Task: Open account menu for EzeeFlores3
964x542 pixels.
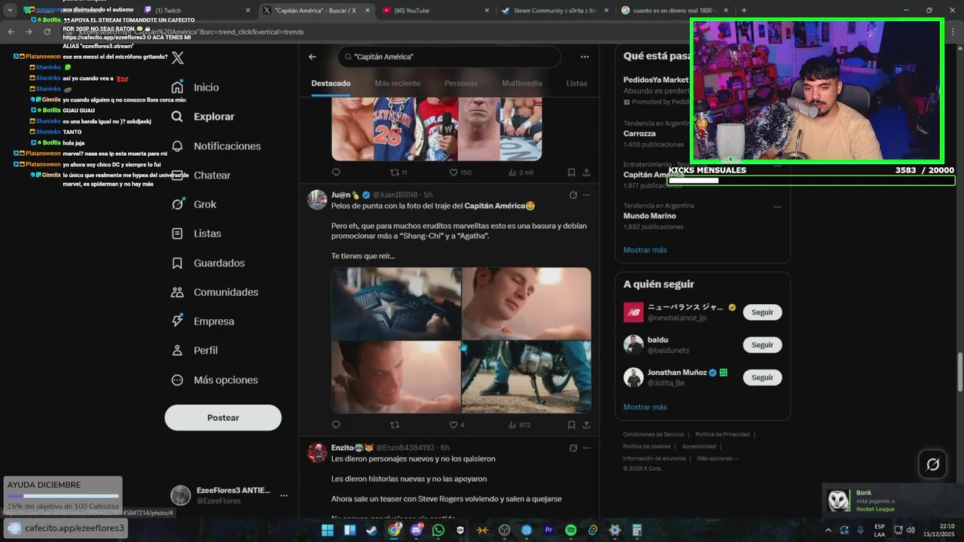Action: pos(284,495)
